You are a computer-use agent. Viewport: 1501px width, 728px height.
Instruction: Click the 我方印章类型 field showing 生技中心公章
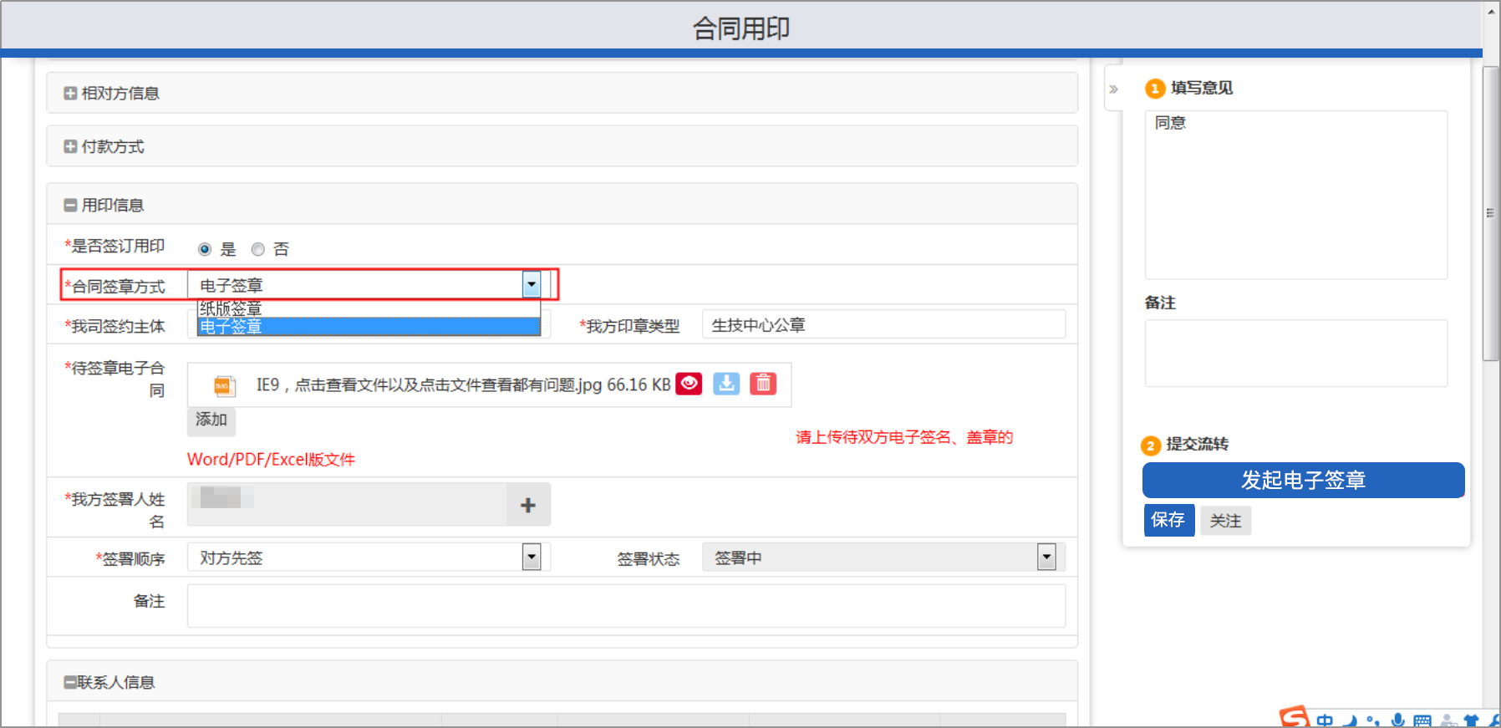click(883, 325)
